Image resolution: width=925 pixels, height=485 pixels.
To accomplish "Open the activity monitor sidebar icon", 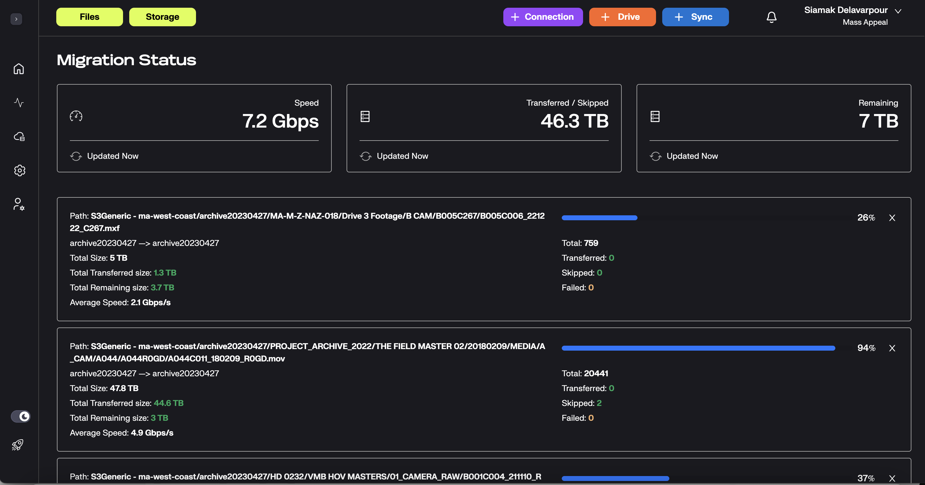I will pyautogui.click(x=19, y=103).
